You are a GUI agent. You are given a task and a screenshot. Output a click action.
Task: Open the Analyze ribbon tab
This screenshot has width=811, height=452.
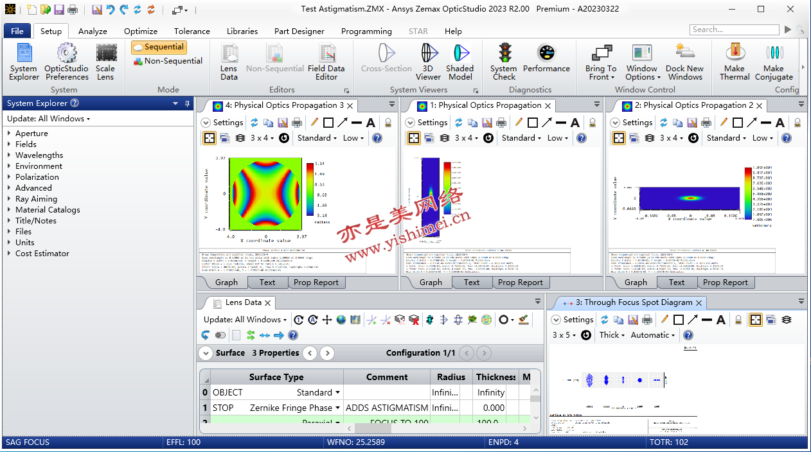click(93, 31)
